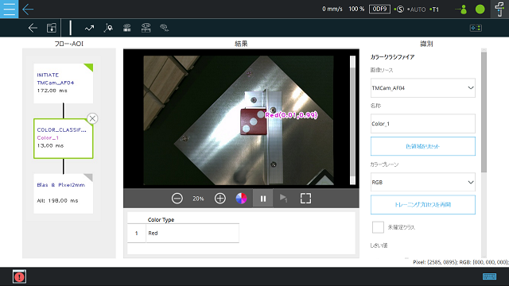Click the play-once step button

click(x=283, y=198)
